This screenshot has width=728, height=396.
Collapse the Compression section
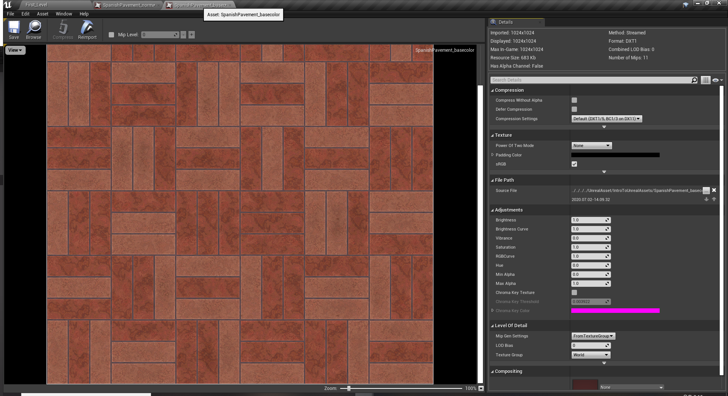492,90
